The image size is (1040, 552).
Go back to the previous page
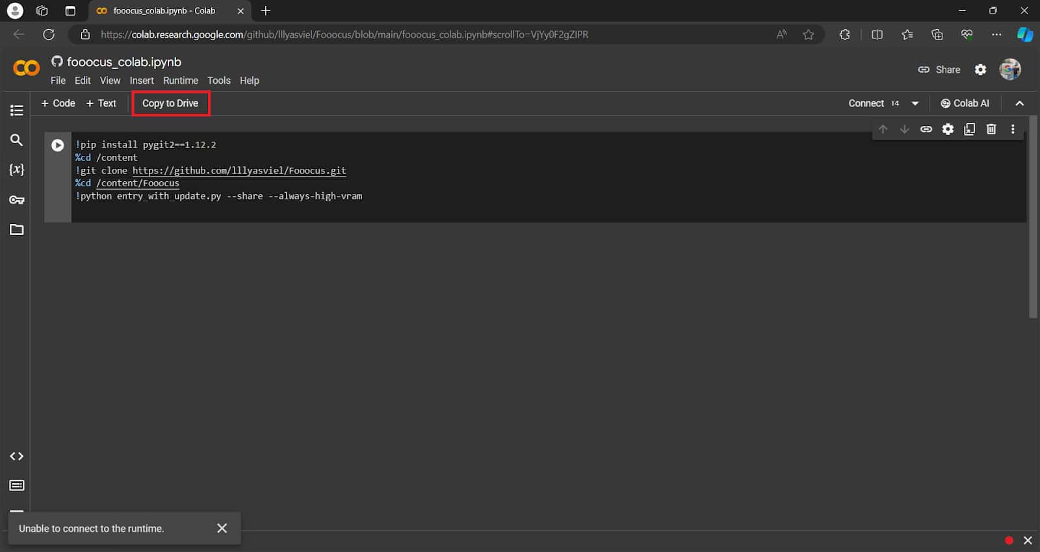coord(19,34)
